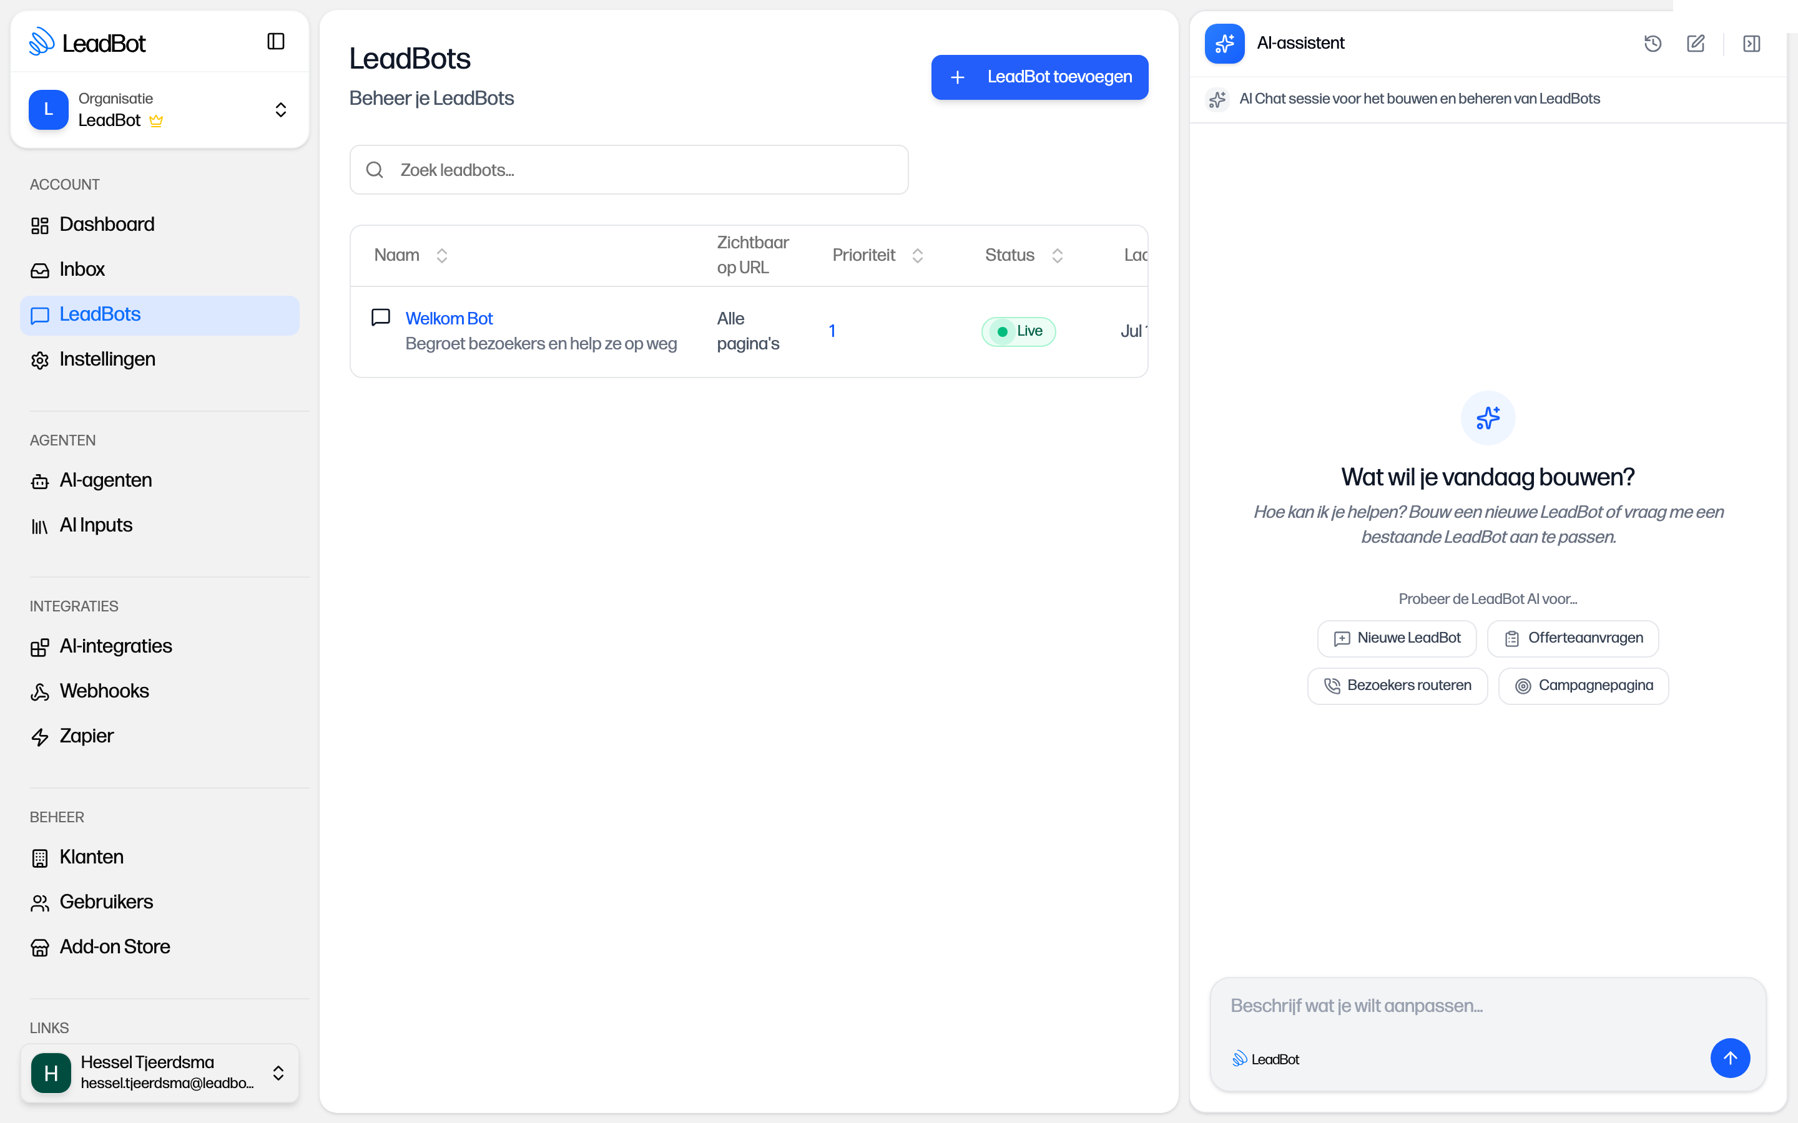Start a new AI chat with edit icon
The width and height of the screenshot is (1798, 1123).
click(x=1696, y=44)
